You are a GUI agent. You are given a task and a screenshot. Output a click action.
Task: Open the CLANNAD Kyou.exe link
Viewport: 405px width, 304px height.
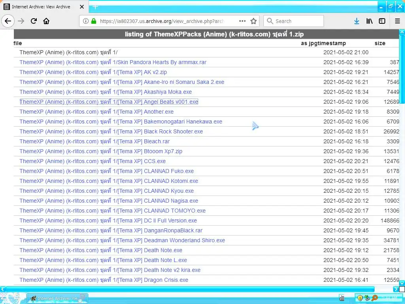tap(106, 191)
